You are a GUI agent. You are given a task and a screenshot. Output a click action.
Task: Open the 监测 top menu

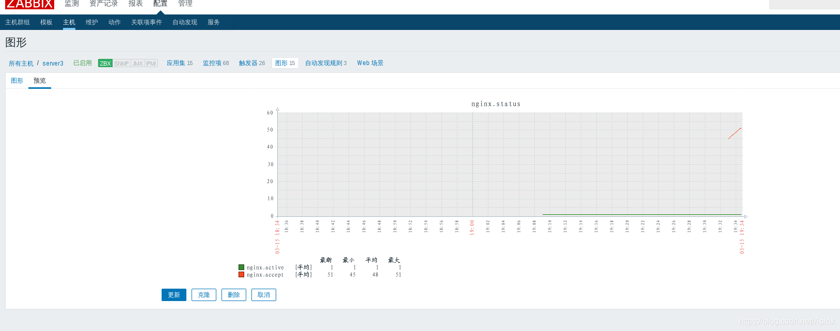click(72, 4)
